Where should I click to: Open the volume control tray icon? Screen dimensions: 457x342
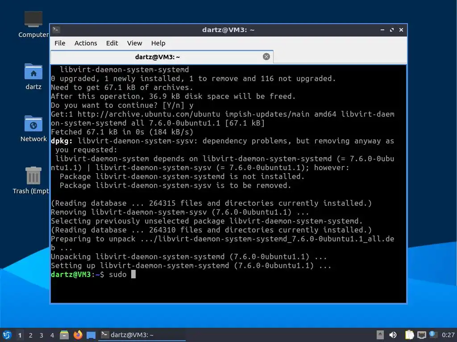coord(393,335)
